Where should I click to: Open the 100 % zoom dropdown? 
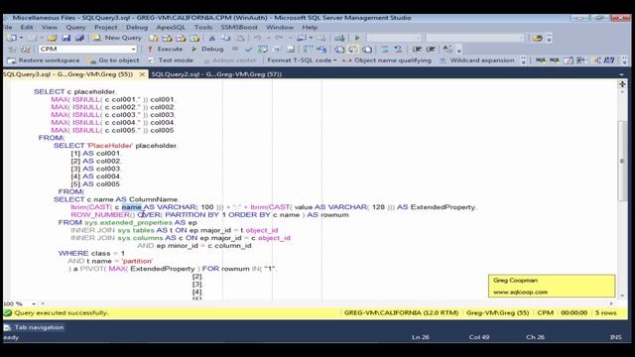coord(34,303)
